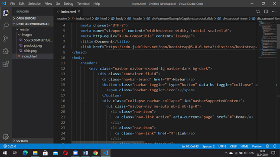Screen dimensions: 280x157
Task: Collapse the Untitled (Workspace) section
Action: coord(33,24)
